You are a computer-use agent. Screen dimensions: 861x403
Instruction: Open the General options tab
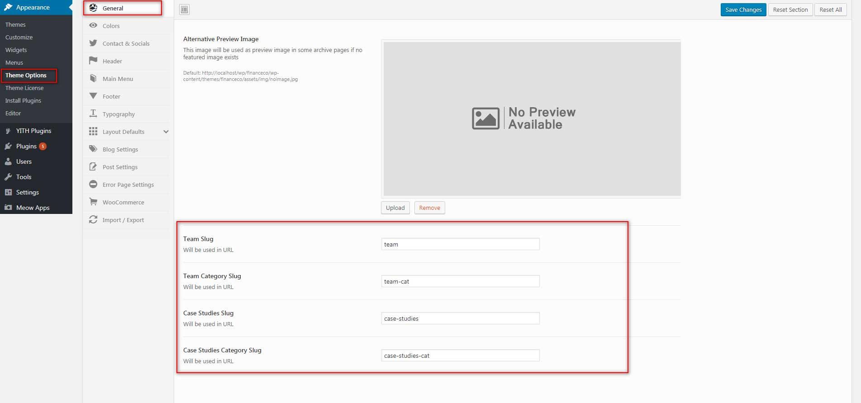123,8
